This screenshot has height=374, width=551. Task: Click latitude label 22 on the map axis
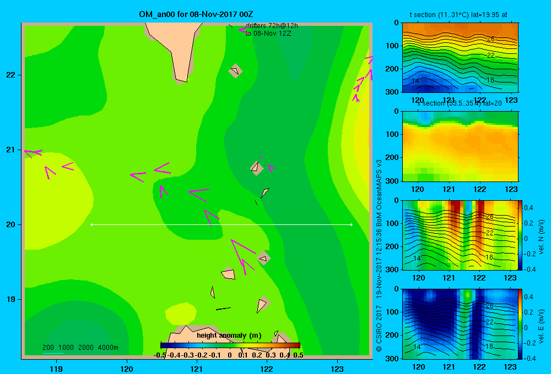11,75
